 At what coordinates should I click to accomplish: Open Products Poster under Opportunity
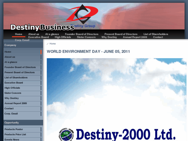tap(23, 129)
